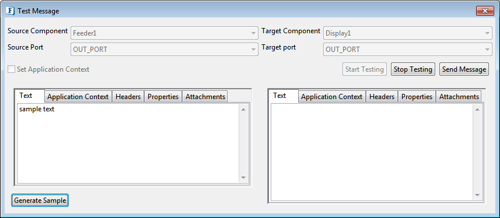Open the left Headers tab
Screen dimensions: 500x218
click(128, 97)
